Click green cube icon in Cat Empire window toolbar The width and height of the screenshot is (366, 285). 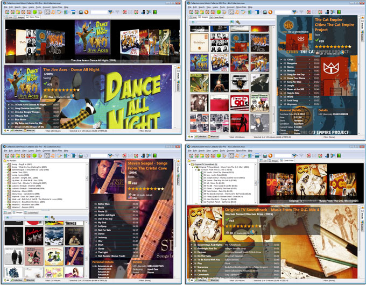click(x=219, y=12)
